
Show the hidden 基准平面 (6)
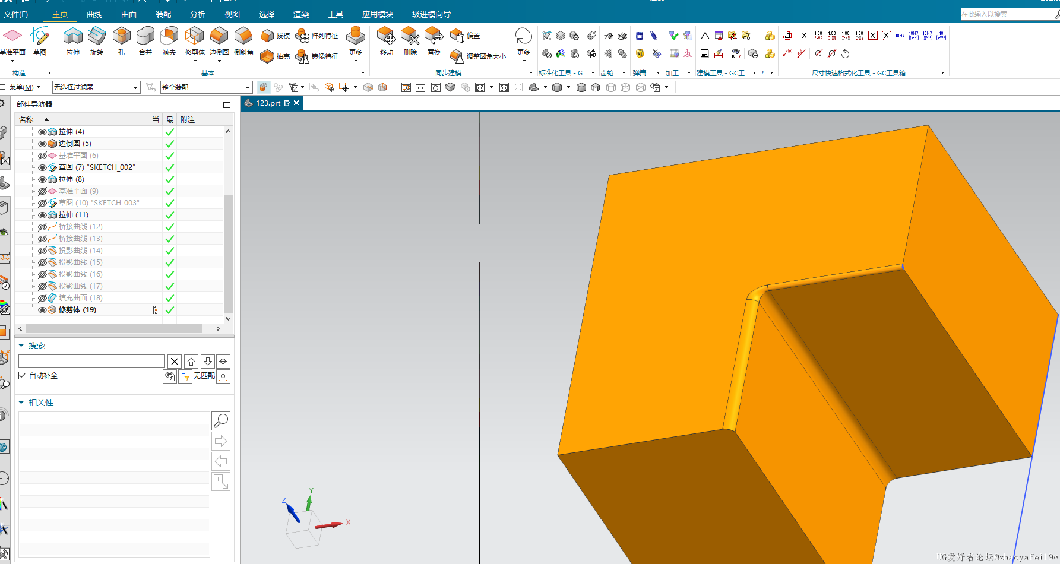(x=42, y=156)
